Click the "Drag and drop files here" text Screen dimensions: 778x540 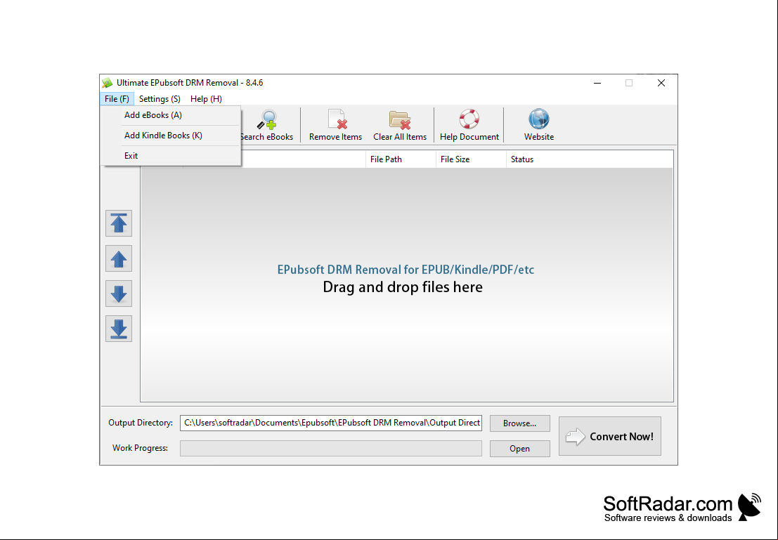pos(403,287)
